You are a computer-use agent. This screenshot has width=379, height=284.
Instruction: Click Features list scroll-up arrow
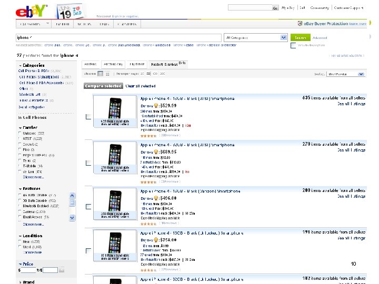coord(72,195)
